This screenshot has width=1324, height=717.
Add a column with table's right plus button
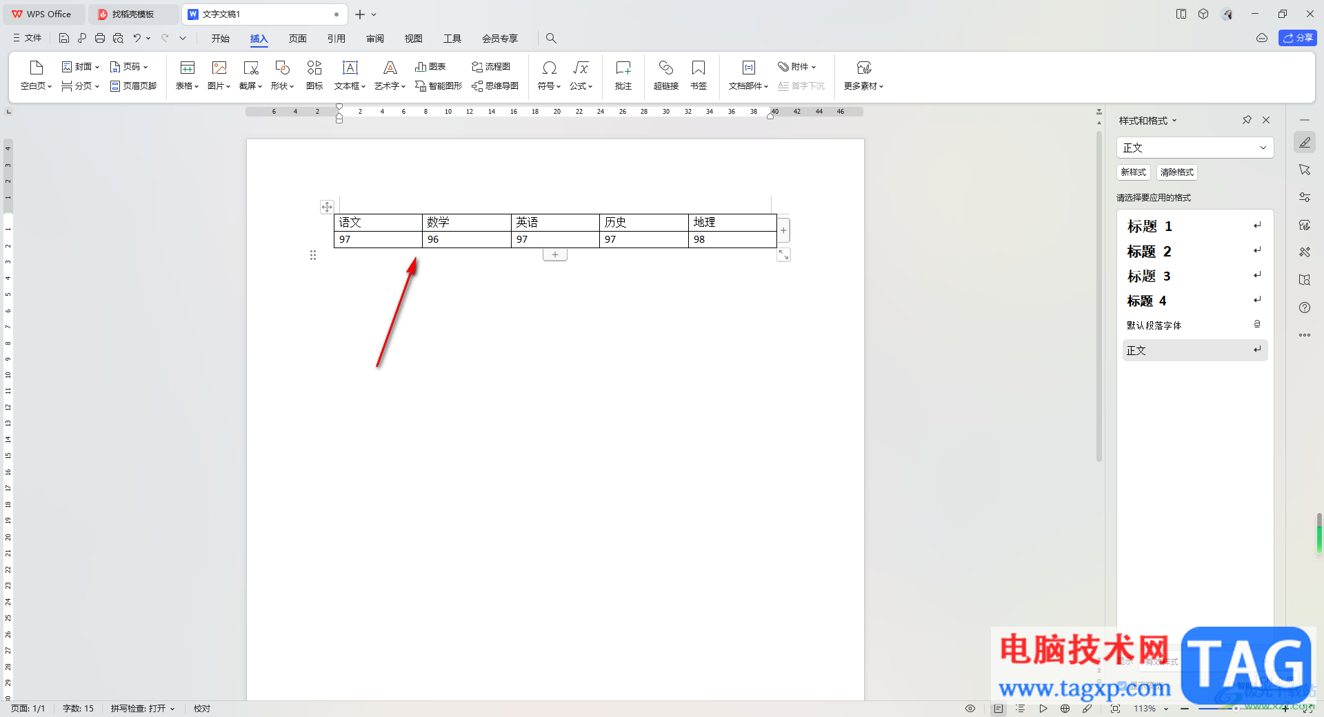pyautogui.click(x=783, y=230)
